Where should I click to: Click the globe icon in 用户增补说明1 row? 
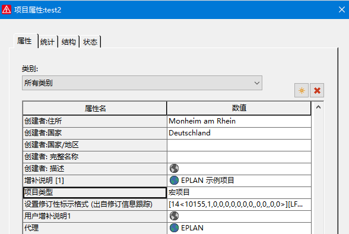(x=174, y=216)
